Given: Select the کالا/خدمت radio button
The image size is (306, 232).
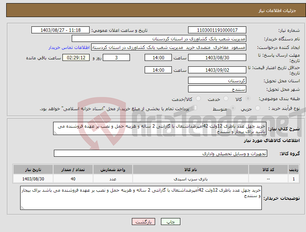Looking at the screenshot, I should click(x=198, y=99).
